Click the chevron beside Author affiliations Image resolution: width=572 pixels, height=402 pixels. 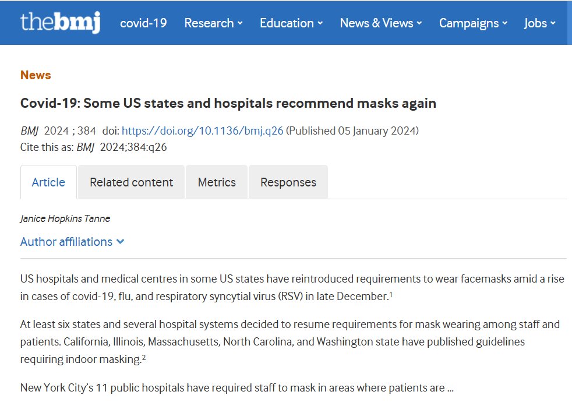(121, 242)
